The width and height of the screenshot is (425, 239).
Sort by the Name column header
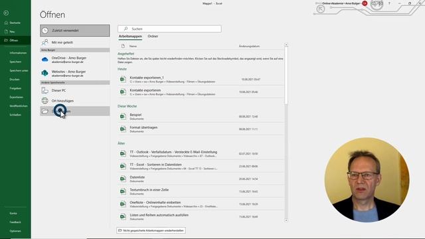click(133, 46)
